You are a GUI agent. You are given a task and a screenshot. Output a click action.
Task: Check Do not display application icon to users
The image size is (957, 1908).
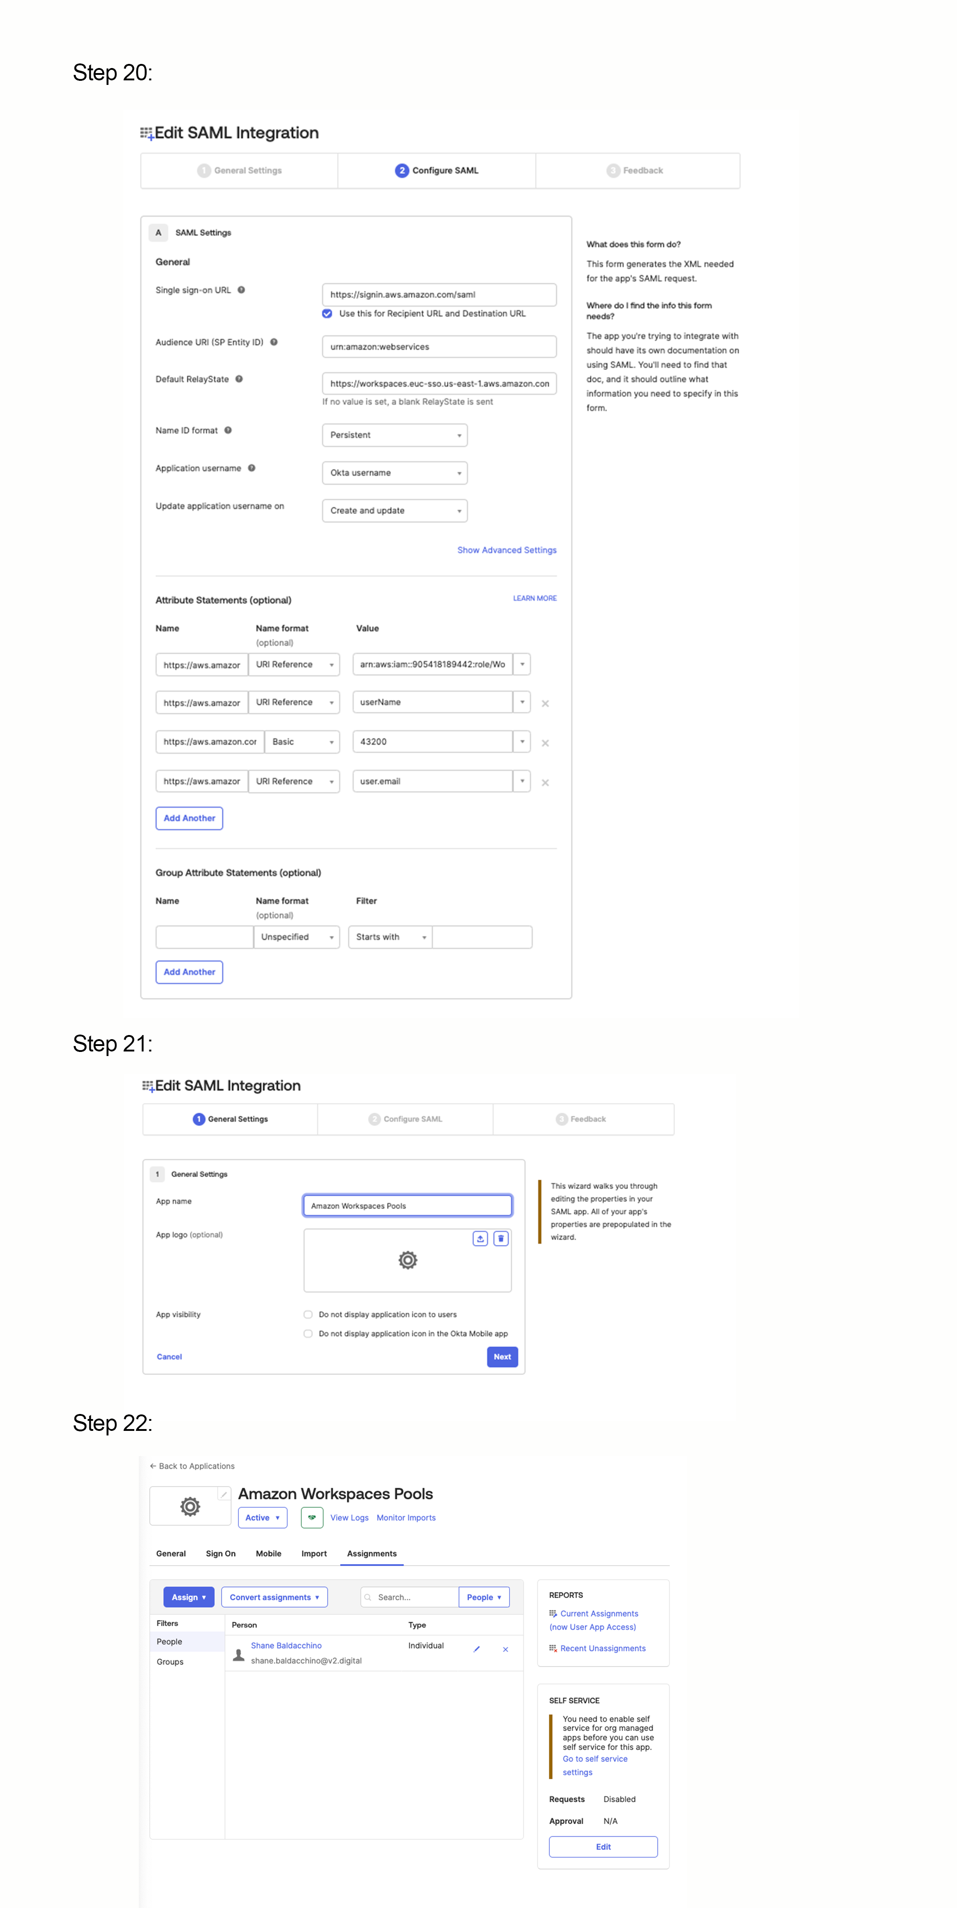pyautogui.click(x=308, y=1315)
